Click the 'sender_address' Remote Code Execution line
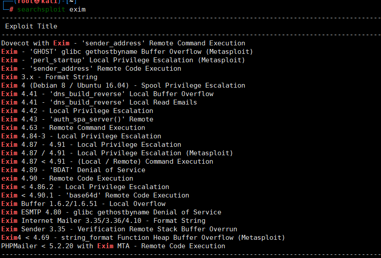 tap(91, 69)
